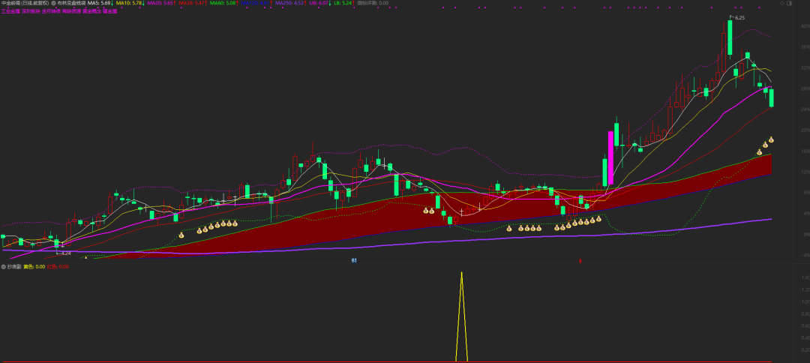Select the MA5 moving average label
Screen dimensions: 810x363
(100, 4)
